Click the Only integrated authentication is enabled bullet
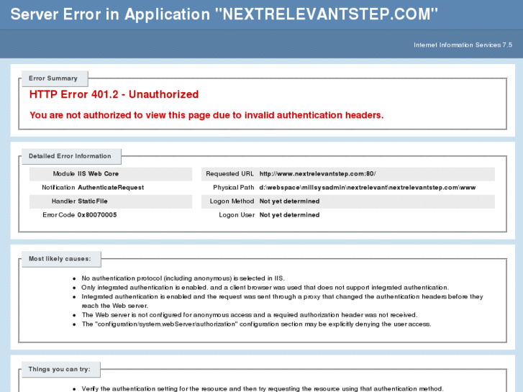The image size is (523, 392). 265,288
